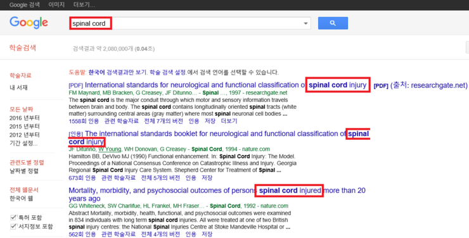Open 기간 설정... custom range
Viewport: 469px width, 238px height.
(23, 143)
